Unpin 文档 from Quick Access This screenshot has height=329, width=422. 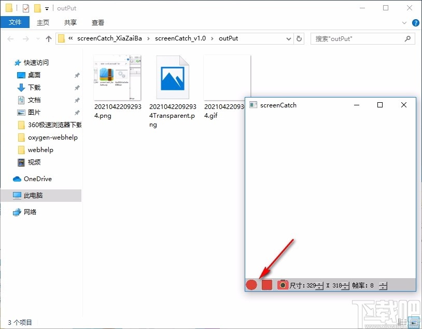click(77, 100)
